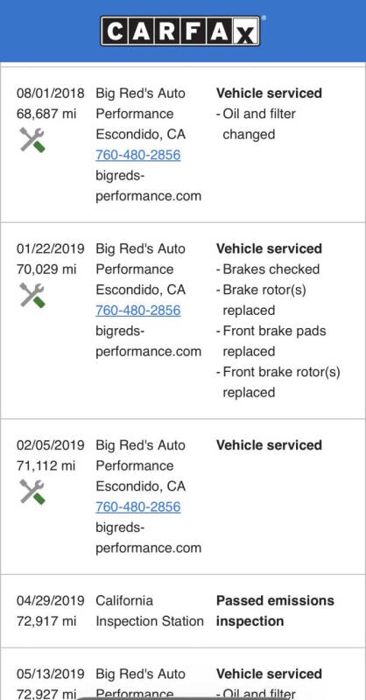Click the 'Vehicle serviced' heading for 08/01/2018
The width and height of the screenshot is (366, 700).
click(269, 94)
